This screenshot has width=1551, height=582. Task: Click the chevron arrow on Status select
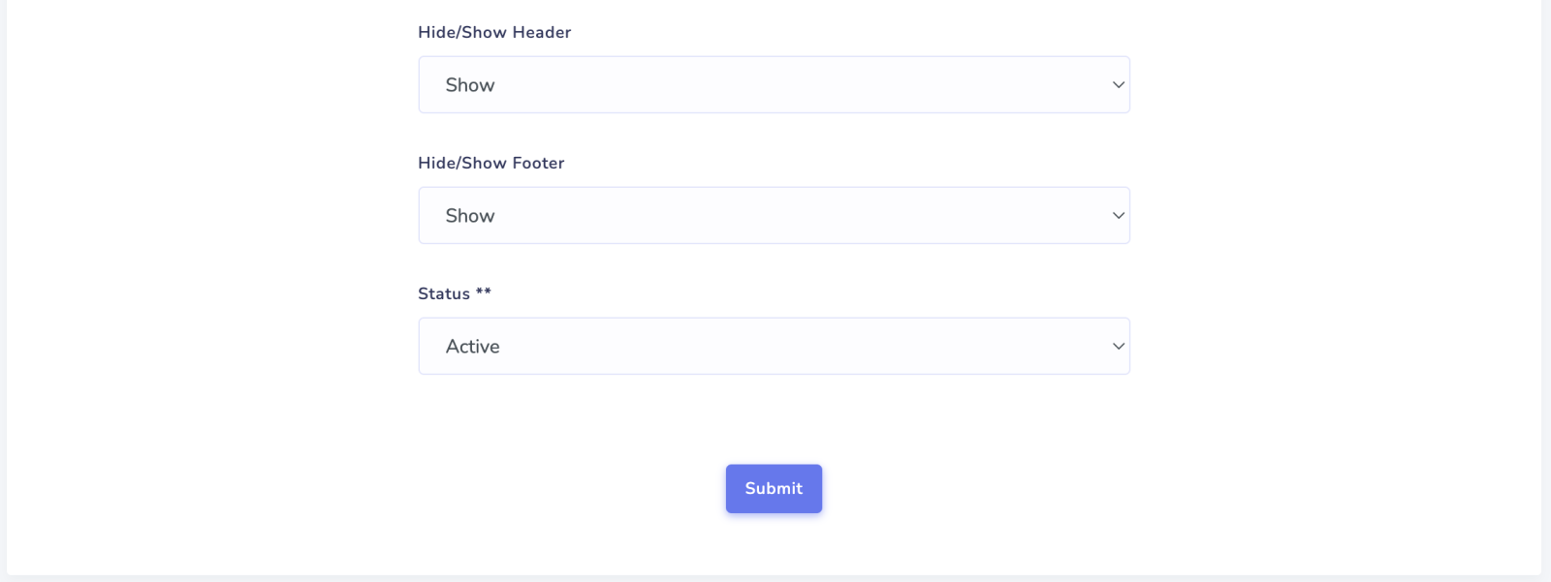1118,347
